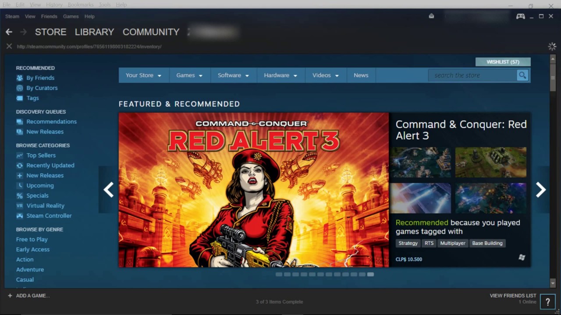The height and width of the screenshot is (315, 561).
Task: Click Add a Game text
Action: (x=33, y=296)
